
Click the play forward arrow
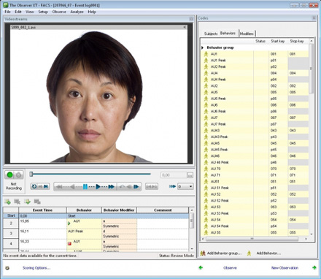point(98,187)
